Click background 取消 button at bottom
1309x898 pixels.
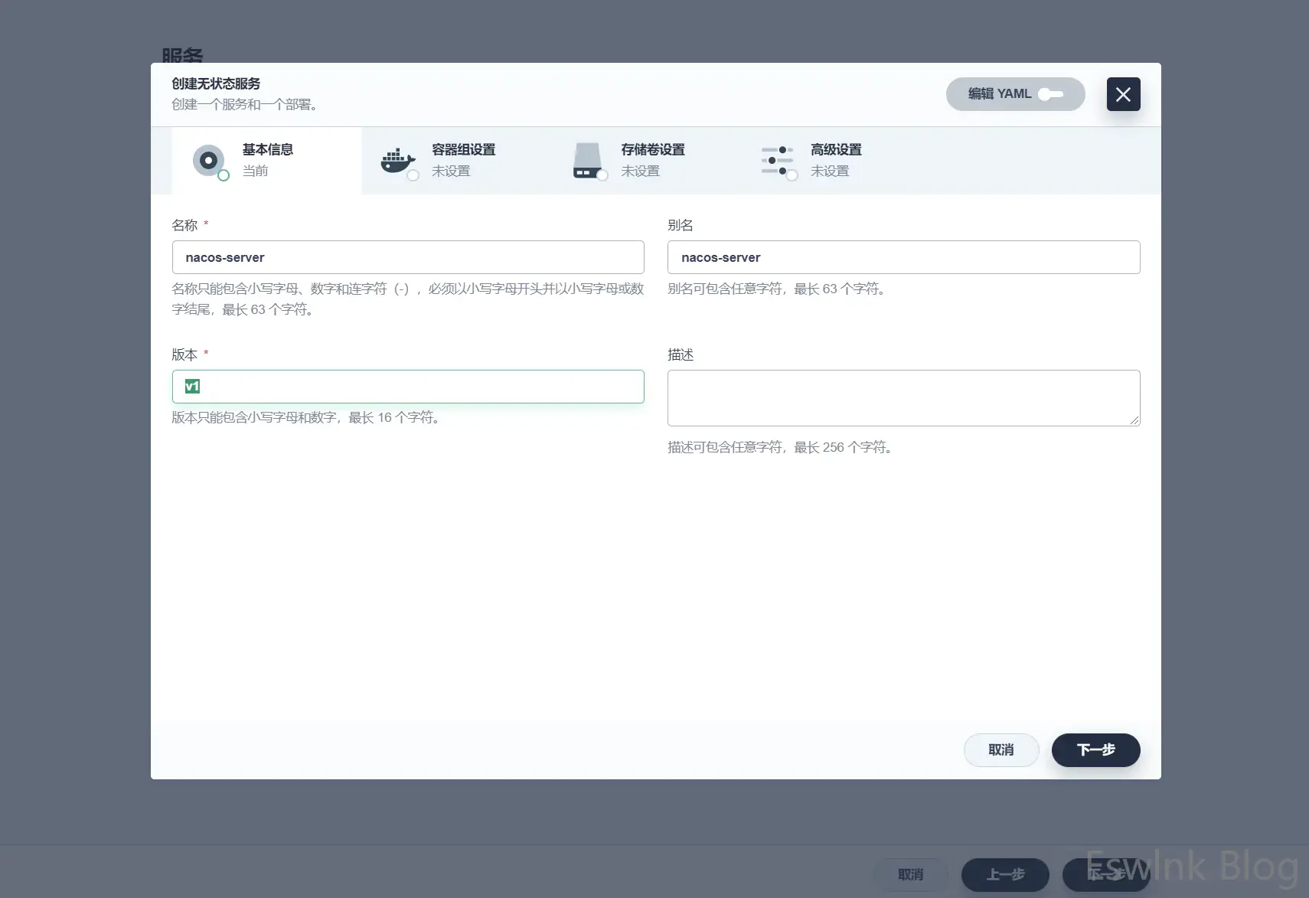click(x=910, y=874)
